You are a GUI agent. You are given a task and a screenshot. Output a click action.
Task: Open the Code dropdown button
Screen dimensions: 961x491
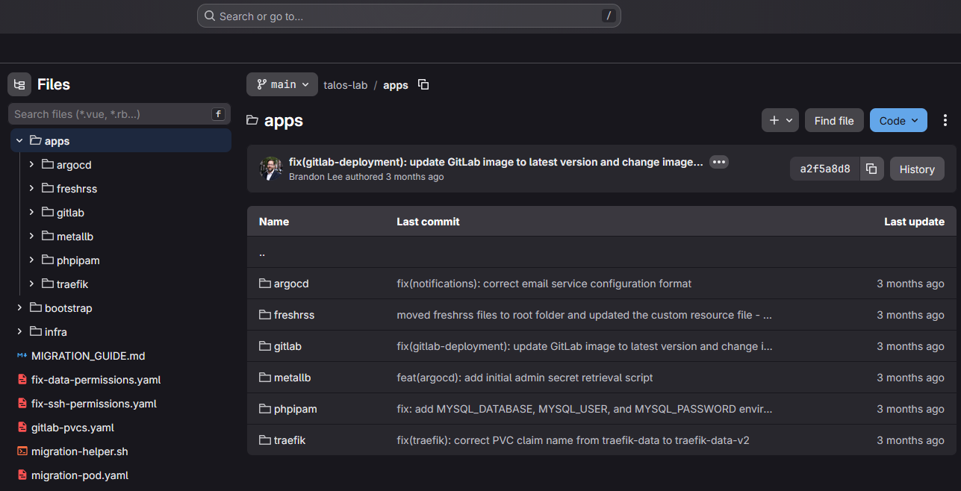(898, 120)
